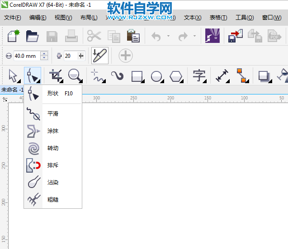Open the 工具(O) menu
This screenshot has width=288, height=249.
[x=245, y=18]
